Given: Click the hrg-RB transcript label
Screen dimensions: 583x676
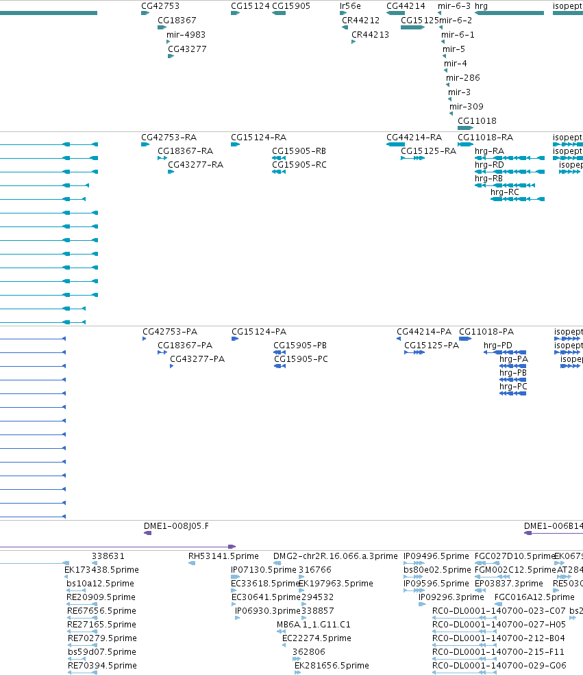Looking at the screenshot, I should point(488,179).
